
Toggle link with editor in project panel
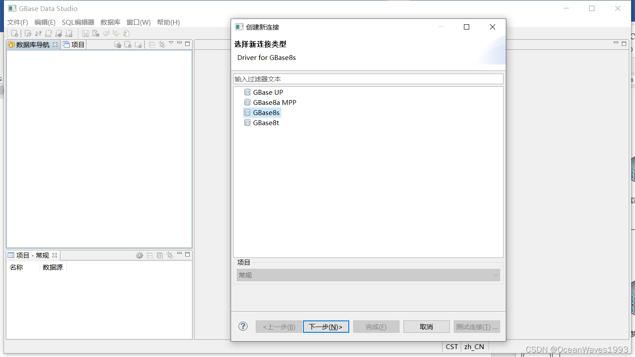click(x=170, y=255)
